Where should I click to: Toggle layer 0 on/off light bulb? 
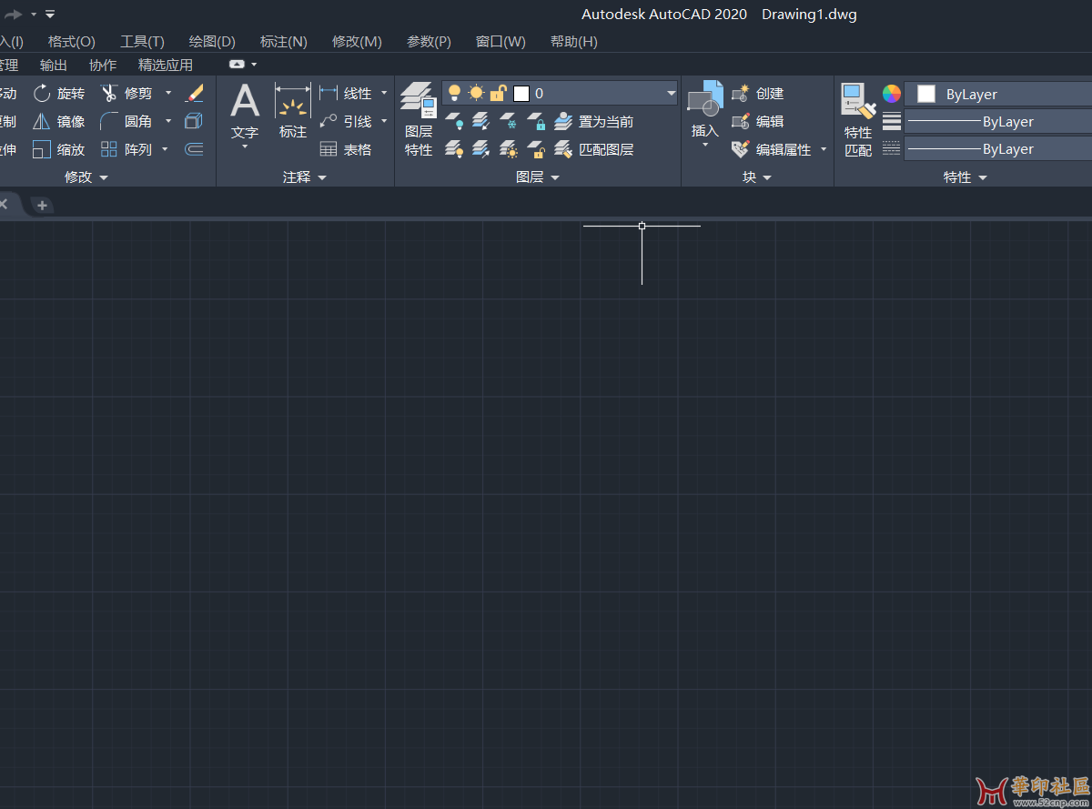click(455, 93)
